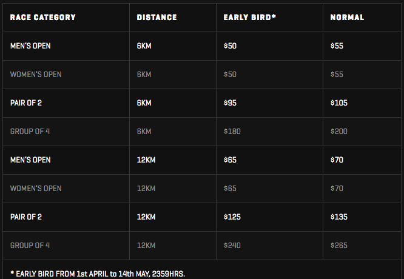Image resolution: width=404 pixels, height=279 pixels.
Task: Select the Normal column header
Action: click(x=347, y=17)
